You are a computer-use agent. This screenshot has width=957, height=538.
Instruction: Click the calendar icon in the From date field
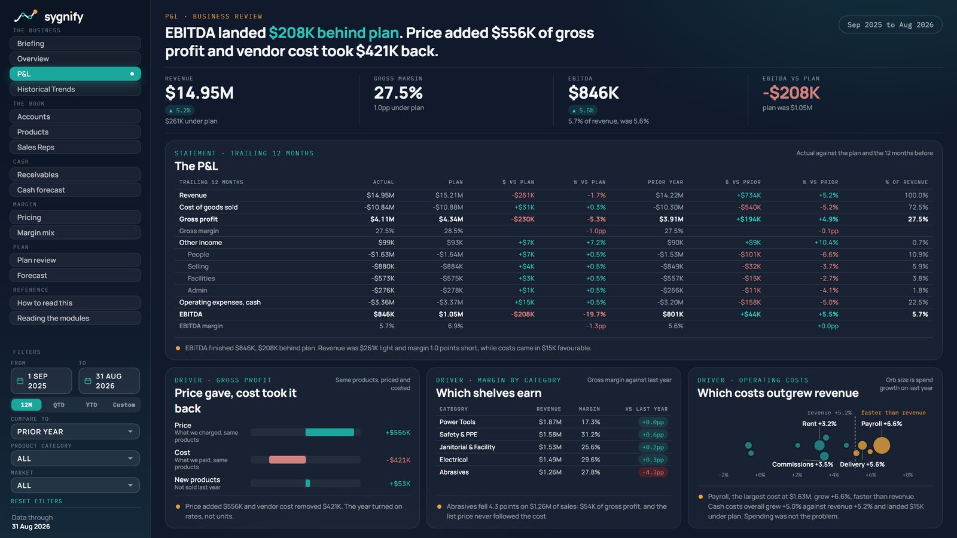[x=20, y=381]
